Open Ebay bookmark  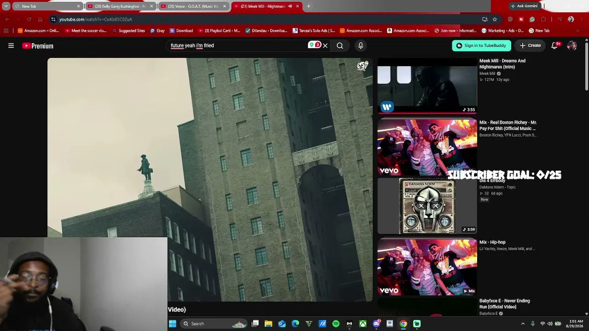pyautogui.click(x=157, y=31)
